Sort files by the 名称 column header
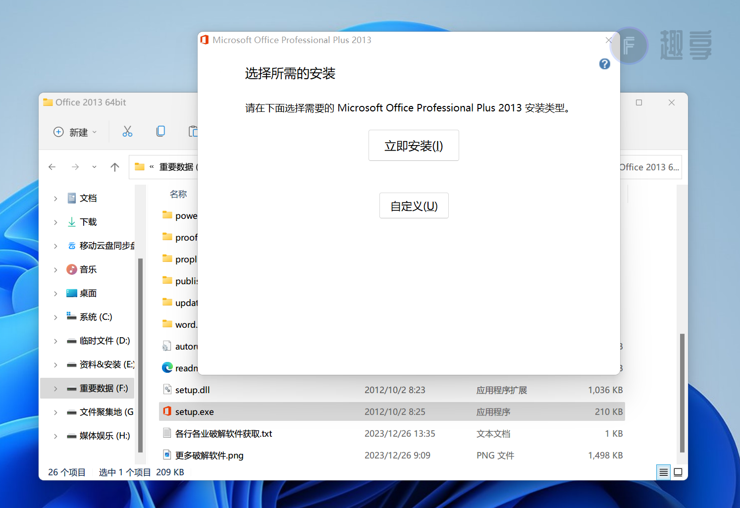 click(178, 194)
